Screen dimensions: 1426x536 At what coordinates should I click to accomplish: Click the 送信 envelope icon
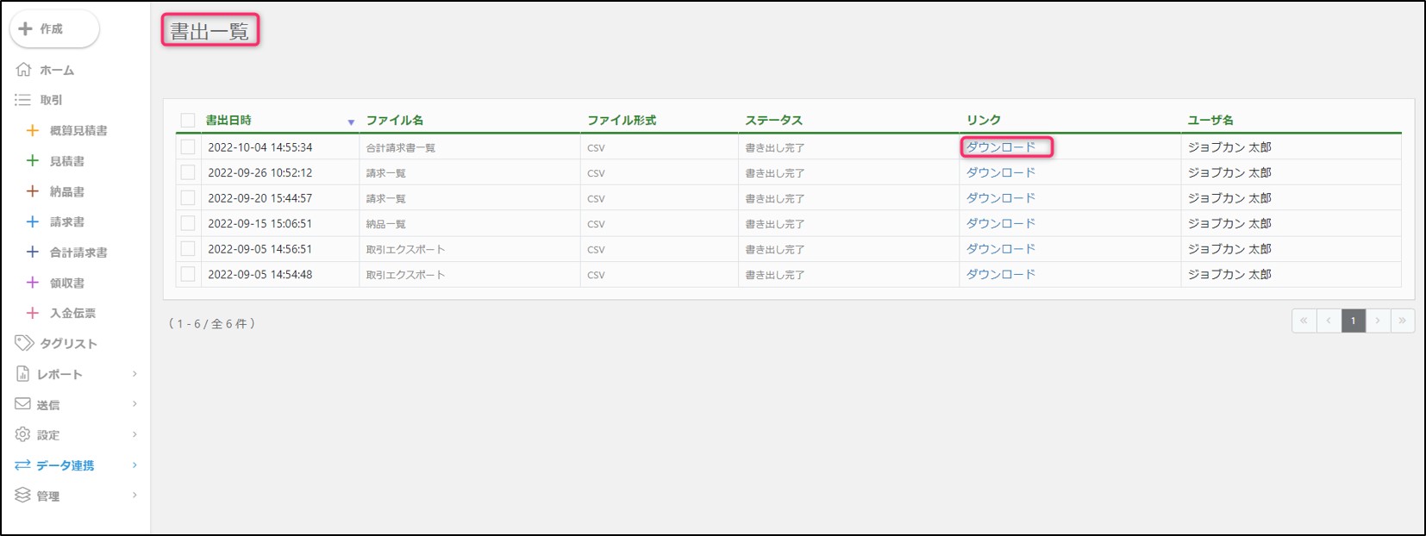click(23, 404)
